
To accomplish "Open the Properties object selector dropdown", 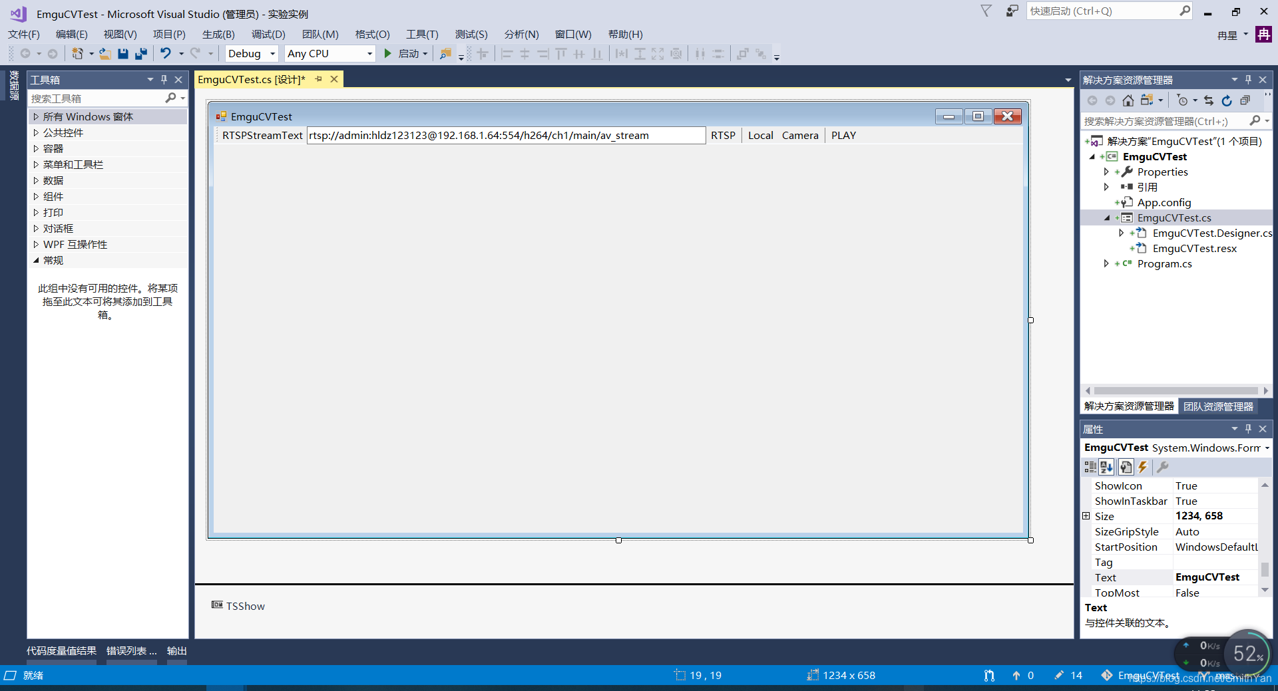I will [1267, 448].
